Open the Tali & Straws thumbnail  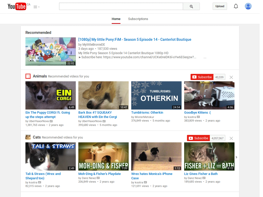tap(51, 156)
